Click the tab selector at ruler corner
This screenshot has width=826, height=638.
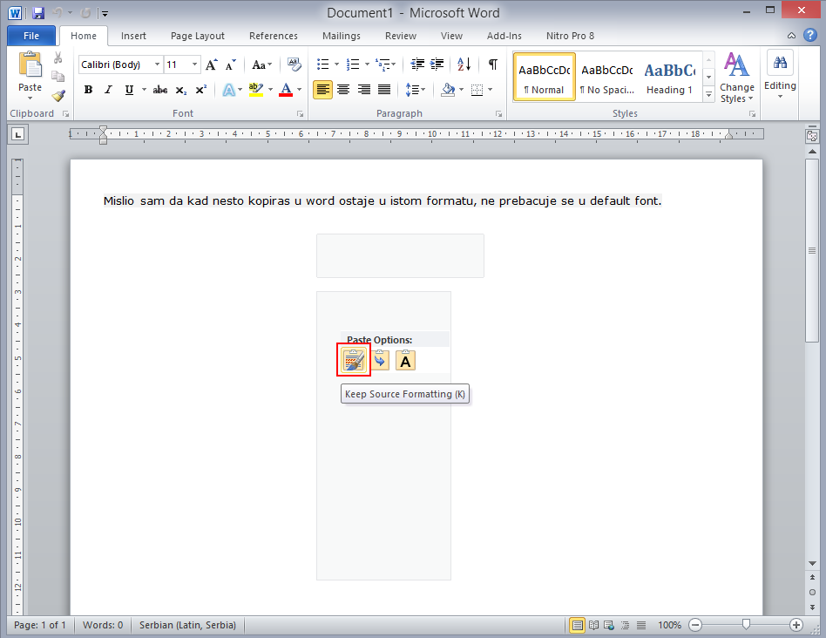18,135
